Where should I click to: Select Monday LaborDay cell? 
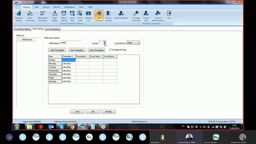pyautogui.click(x=69, y=64)
